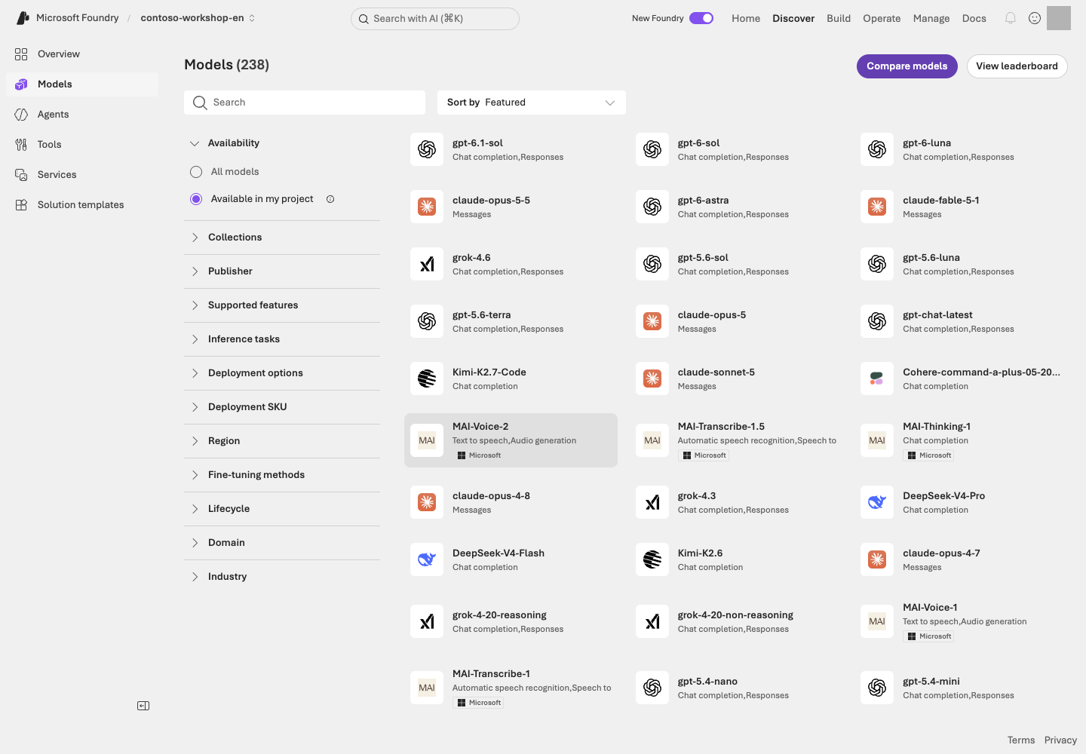
Task: Click the grok-4.6 model icon
Action: coord(427,264)
